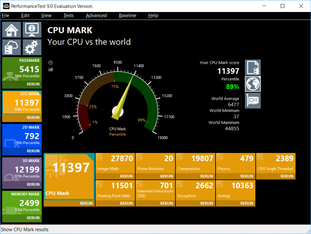Rerun the large CPU Mark tile
This screenshot has height=234, width=311.
pos(69,203)
